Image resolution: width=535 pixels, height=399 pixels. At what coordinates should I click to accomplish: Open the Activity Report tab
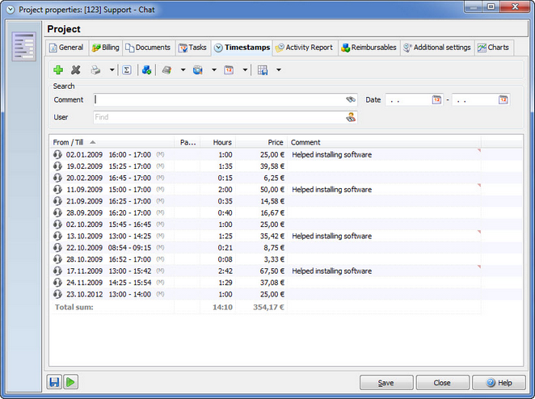coord(305,48)
